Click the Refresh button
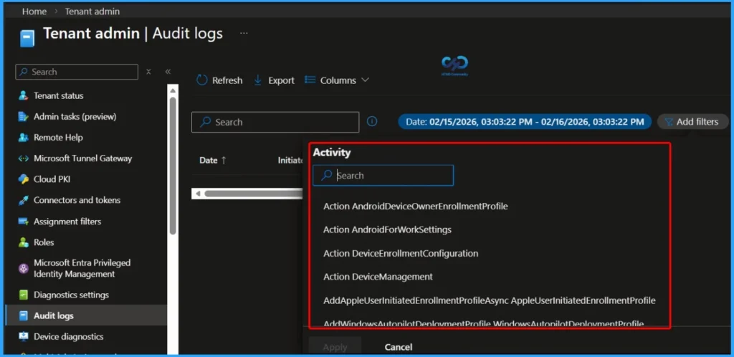 click(219, 80)
